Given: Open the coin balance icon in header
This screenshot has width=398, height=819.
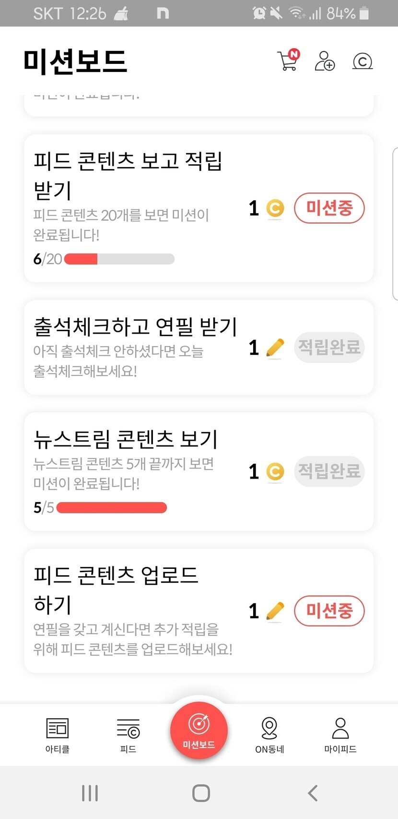Looking at the screenshot, I should 362,61.
